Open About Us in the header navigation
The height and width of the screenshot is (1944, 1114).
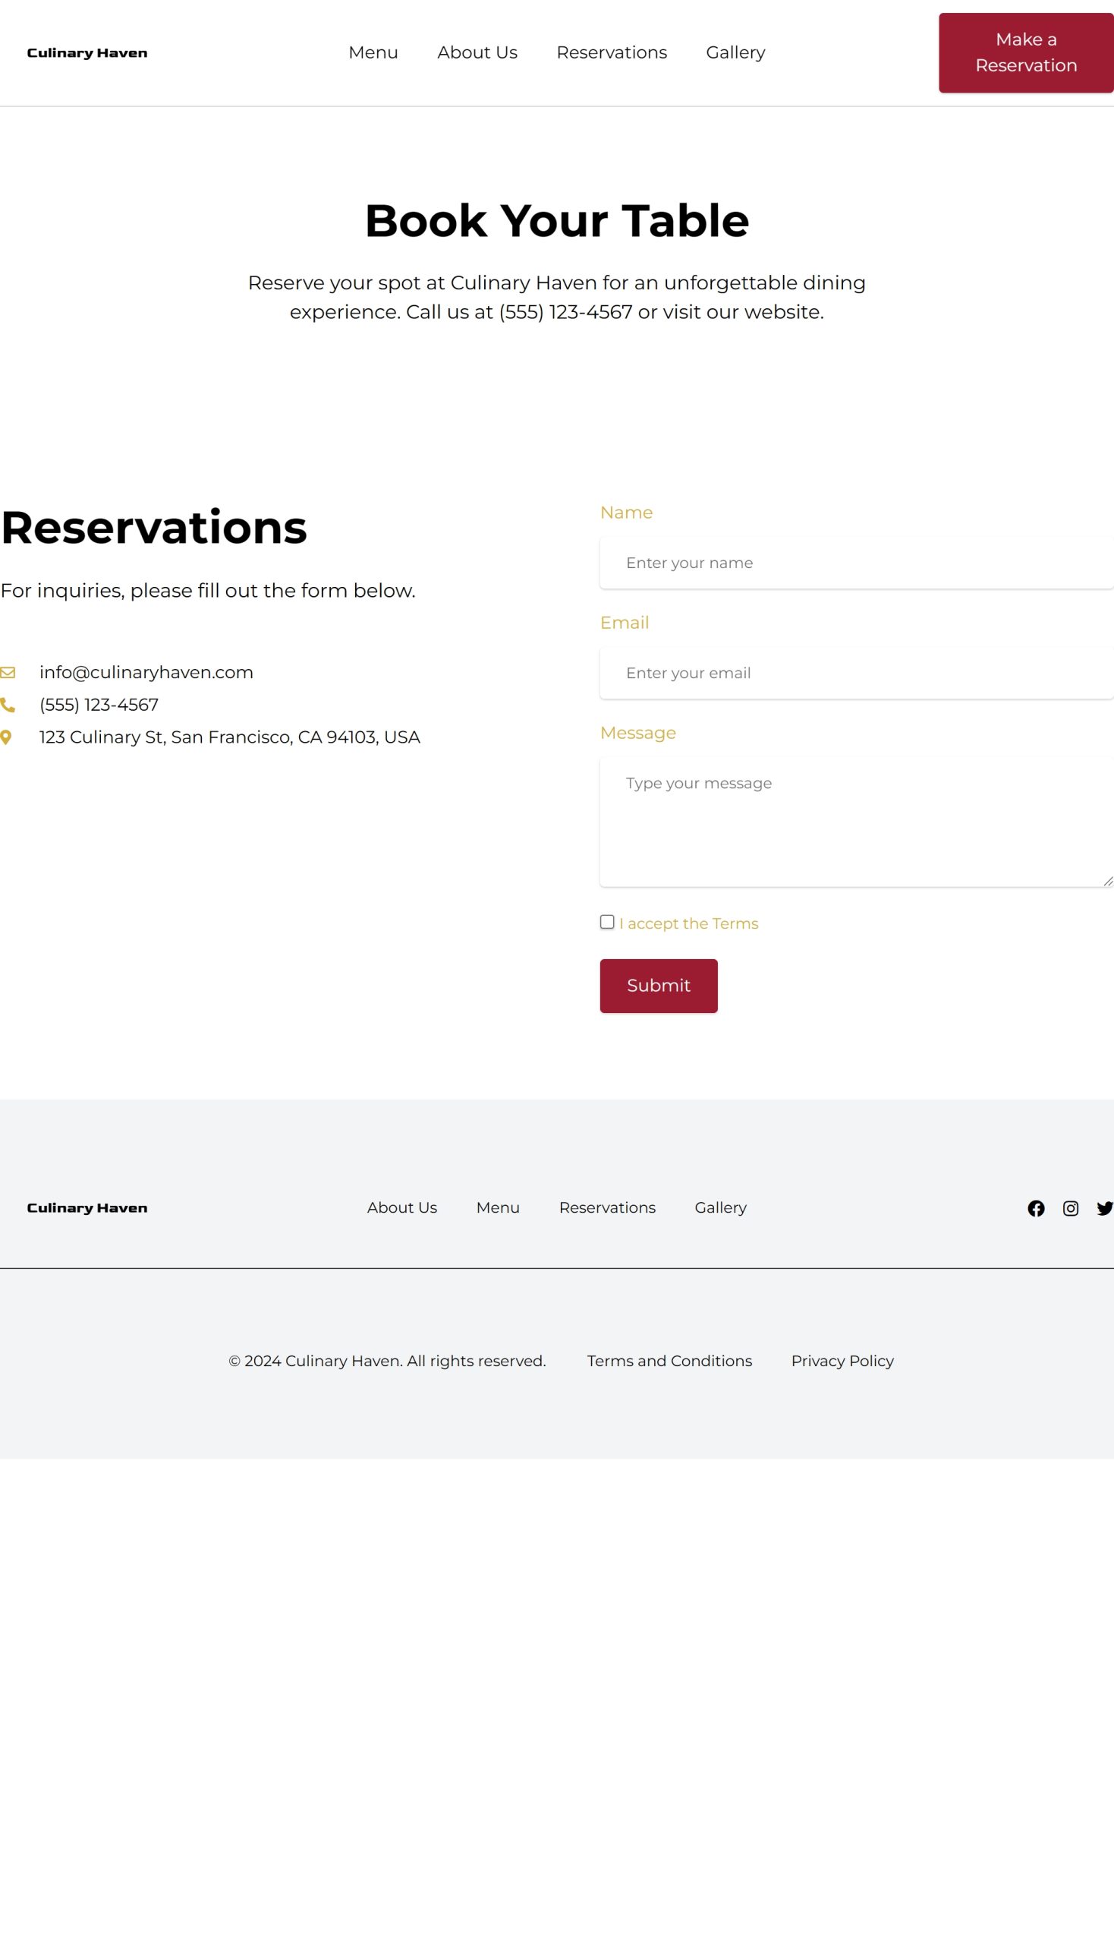477,53
